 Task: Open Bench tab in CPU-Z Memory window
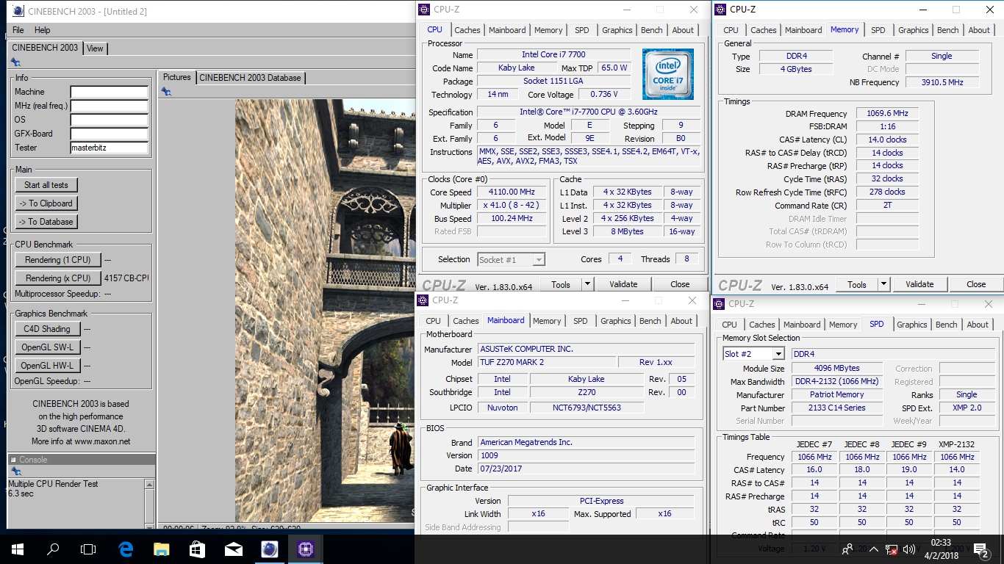point(948,30)
